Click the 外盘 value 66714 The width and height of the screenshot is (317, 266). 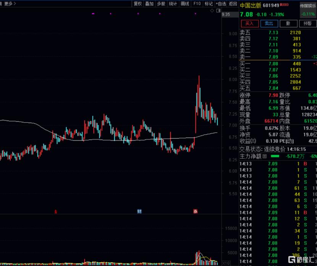[271, 121]
